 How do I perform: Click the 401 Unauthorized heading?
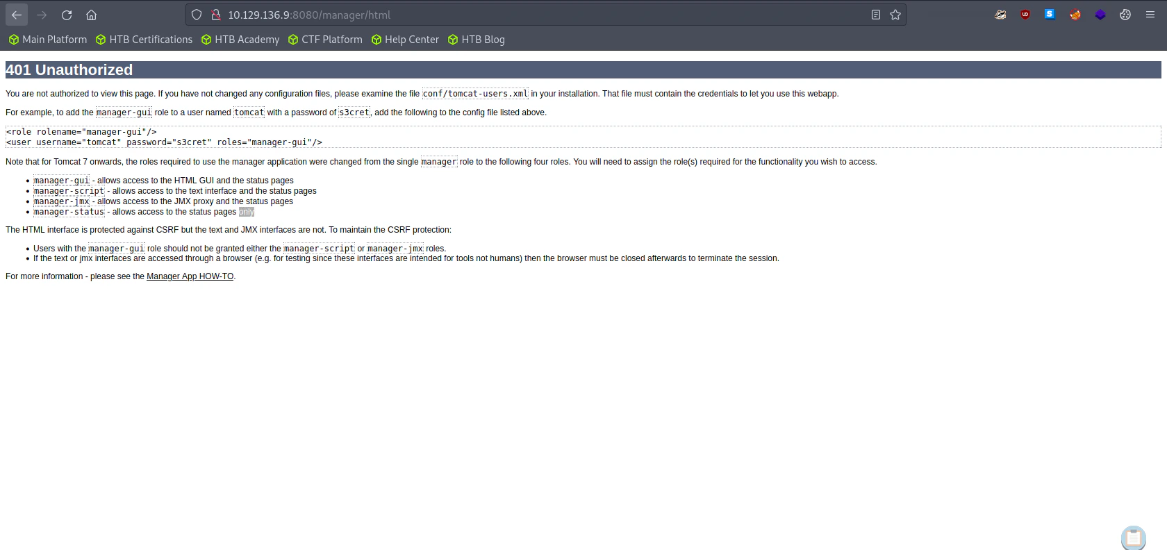coord(69,69)
